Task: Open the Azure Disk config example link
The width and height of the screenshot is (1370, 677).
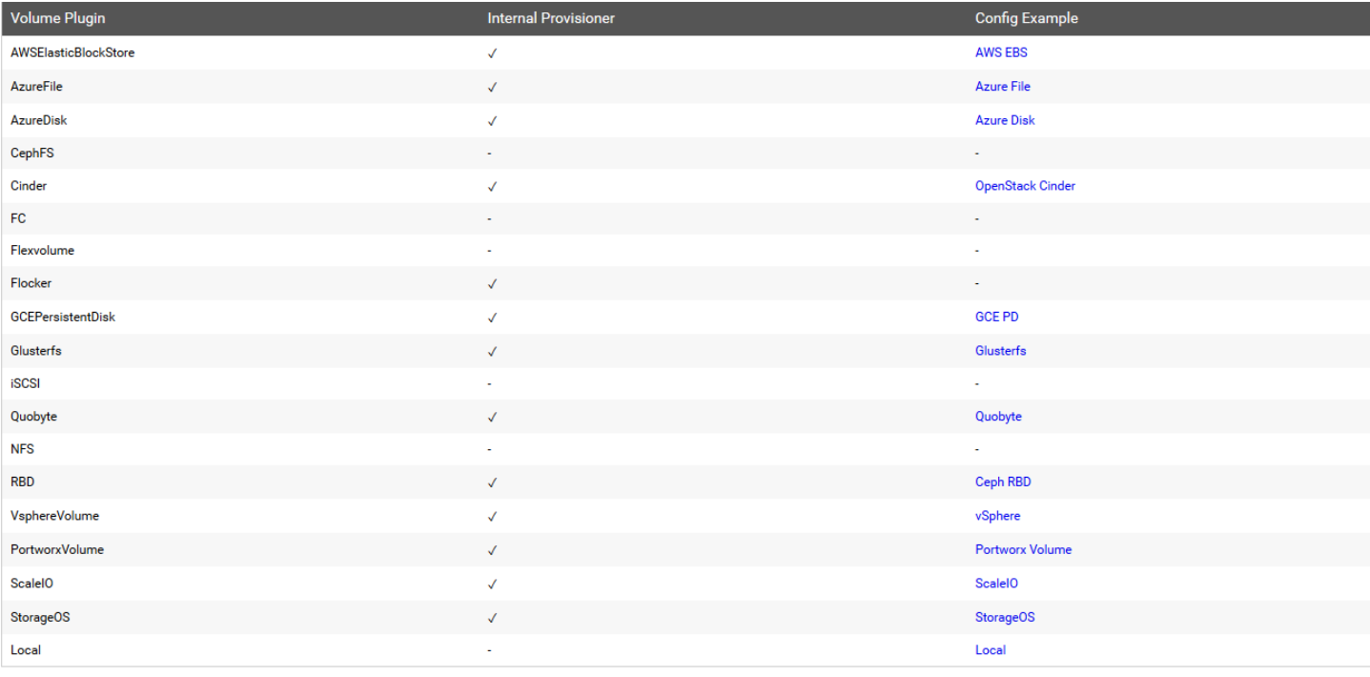Action: click(x=1005, y=120)
